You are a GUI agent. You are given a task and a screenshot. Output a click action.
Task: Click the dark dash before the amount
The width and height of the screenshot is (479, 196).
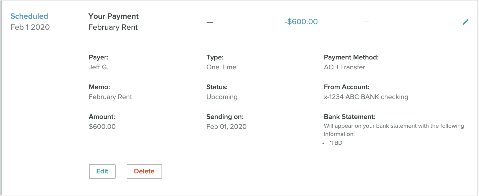[210, 22]
